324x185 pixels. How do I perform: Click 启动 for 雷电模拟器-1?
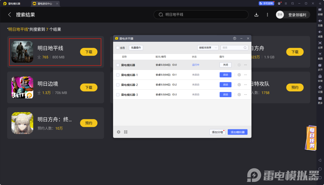225,75
